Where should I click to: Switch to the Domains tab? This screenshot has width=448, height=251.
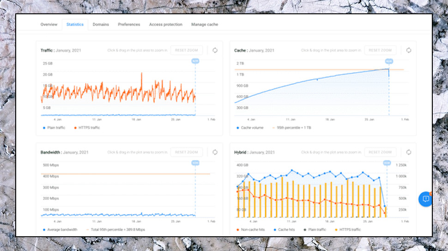pyautogui.click(x=101, y=24)
